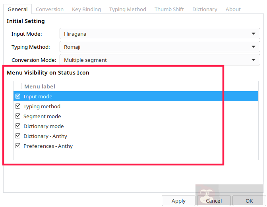This screenshot has height=207, width=267.
Task: Click the Apply button
Action: pyautogui.click(x=178, y=201)
